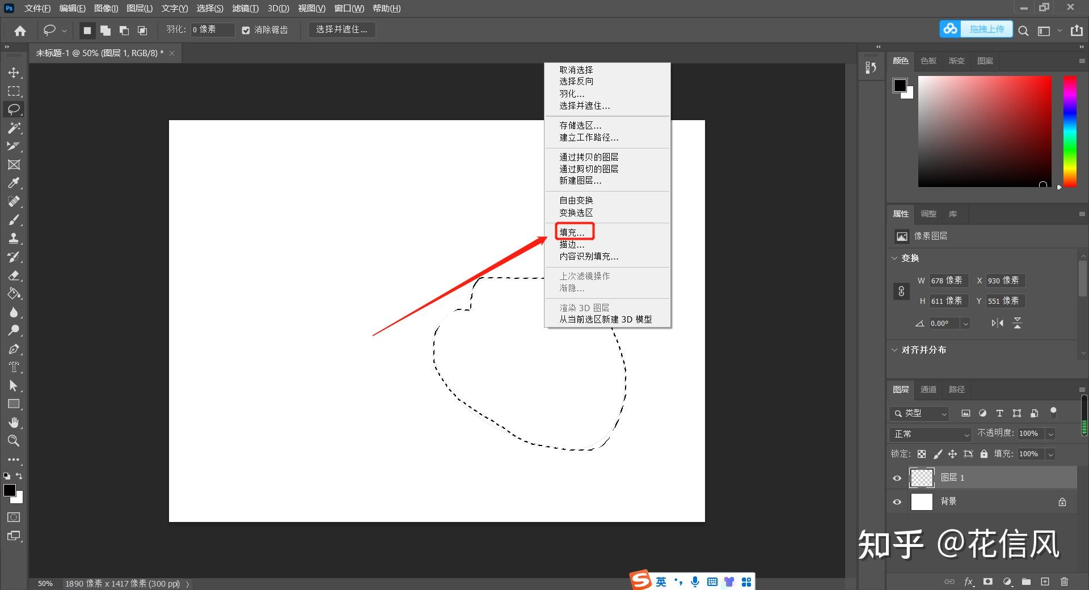This screenshot has width=1089, height=590.
Task: Open the Lasso tool preset dropdown arrow
Action: (x=64, y=31)
